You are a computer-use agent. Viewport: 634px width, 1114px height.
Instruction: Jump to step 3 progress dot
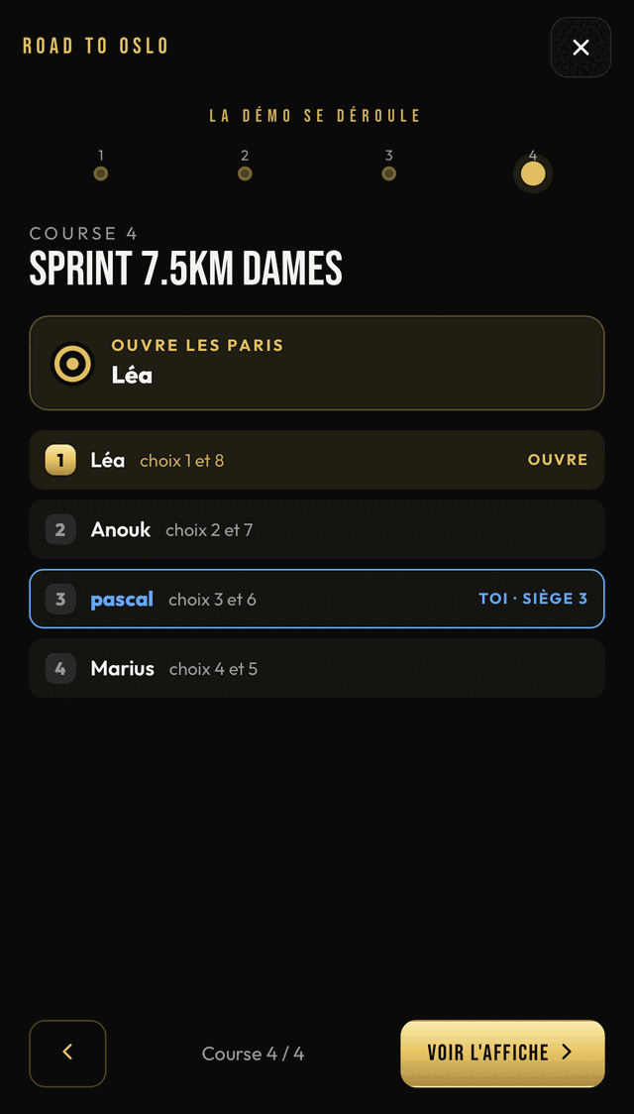coord(388,173)
